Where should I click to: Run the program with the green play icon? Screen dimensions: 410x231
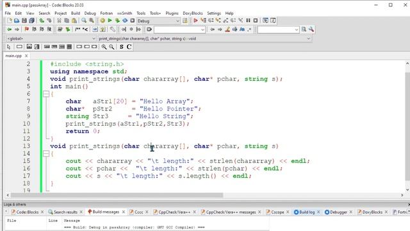(x=110, y=21)
